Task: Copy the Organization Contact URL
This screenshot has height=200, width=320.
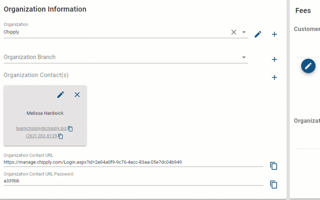Action: pyautogui.click(x=273, y=166)
